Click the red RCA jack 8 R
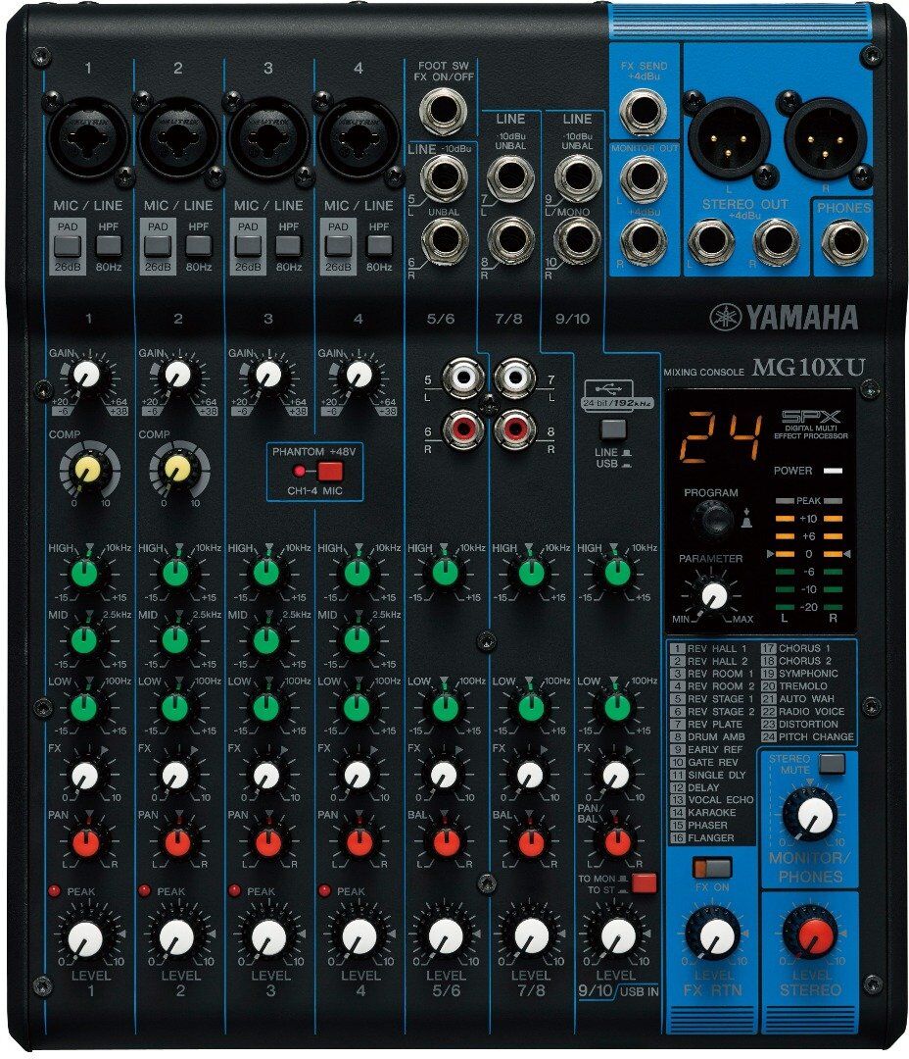 click(x=515, y=429)
